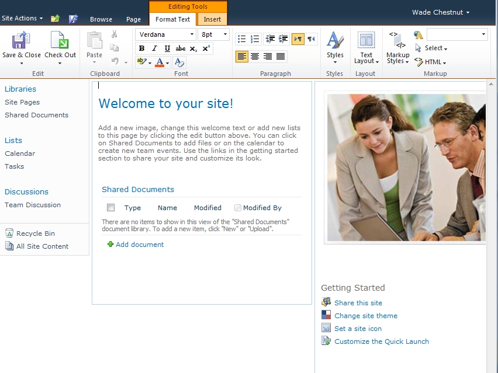
Task: Toggle the Type column header checkbox
Action: point(110,207)
